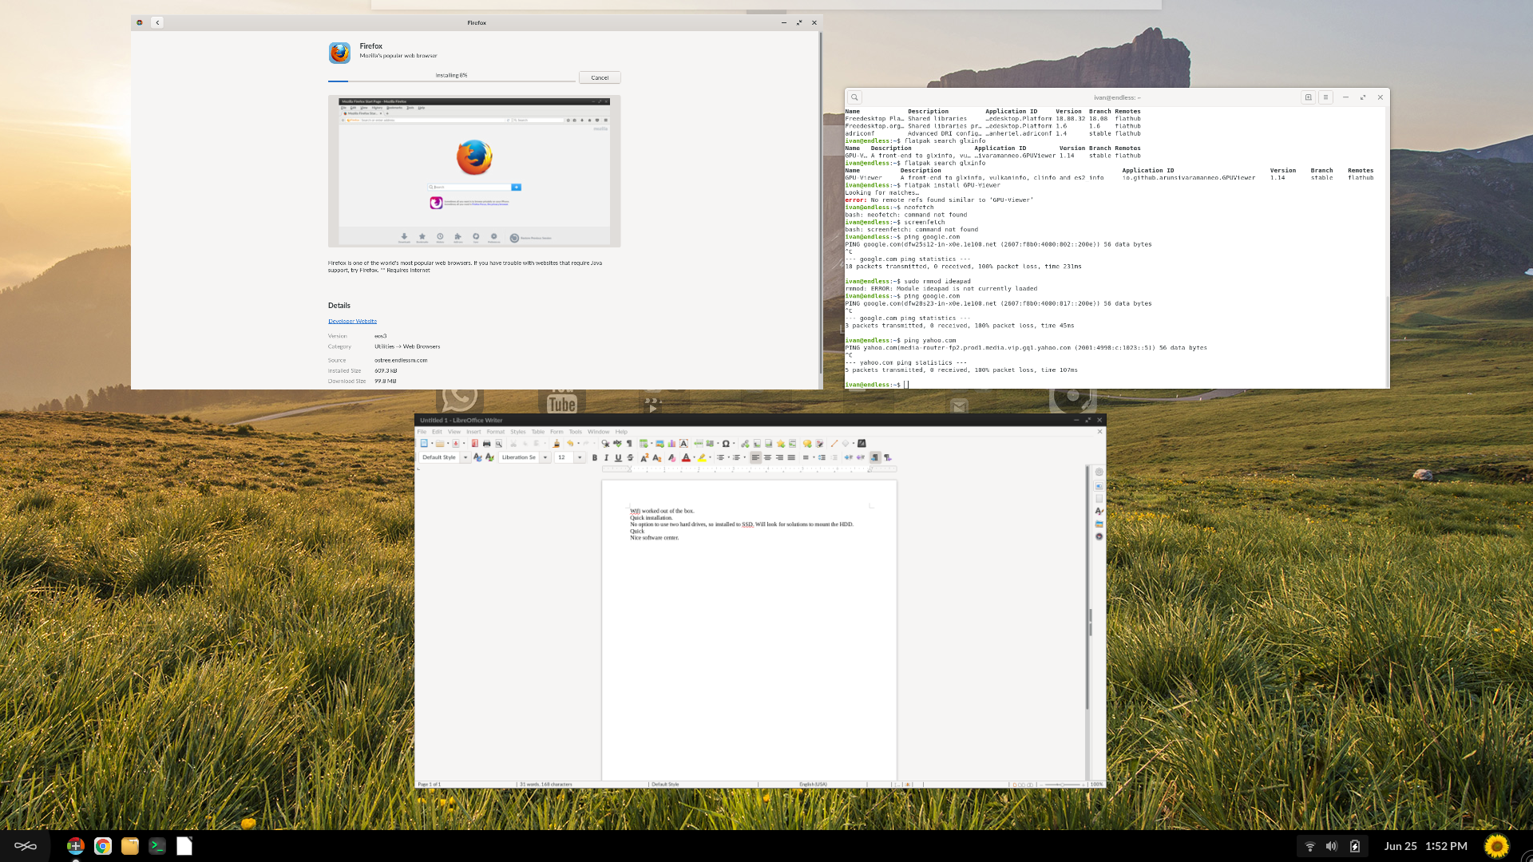The image size is (1533, 862).
Task: Expand the font size 12 dropdown
Action: pos(580,457)
